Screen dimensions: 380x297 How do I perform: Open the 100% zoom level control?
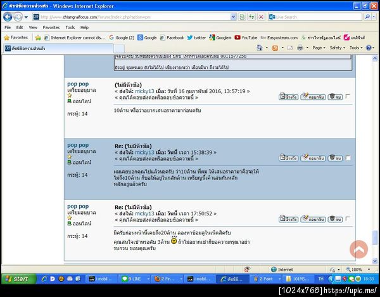(x=358, y=269)
